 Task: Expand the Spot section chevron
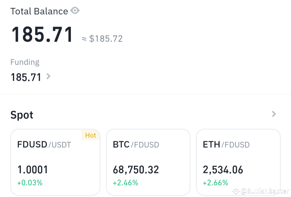click(x=273, y=114)
